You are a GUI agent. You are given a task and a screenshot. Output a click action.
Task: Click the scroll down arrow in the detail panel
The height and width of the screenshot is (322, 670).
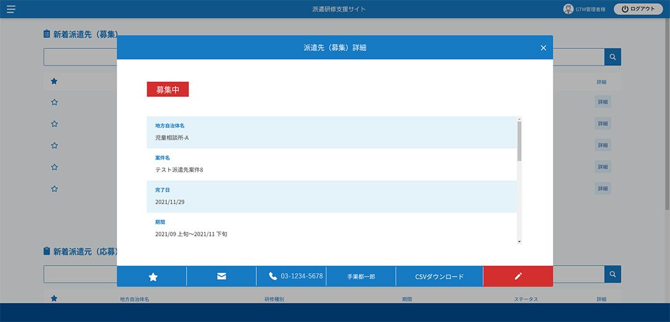(519, 241)
